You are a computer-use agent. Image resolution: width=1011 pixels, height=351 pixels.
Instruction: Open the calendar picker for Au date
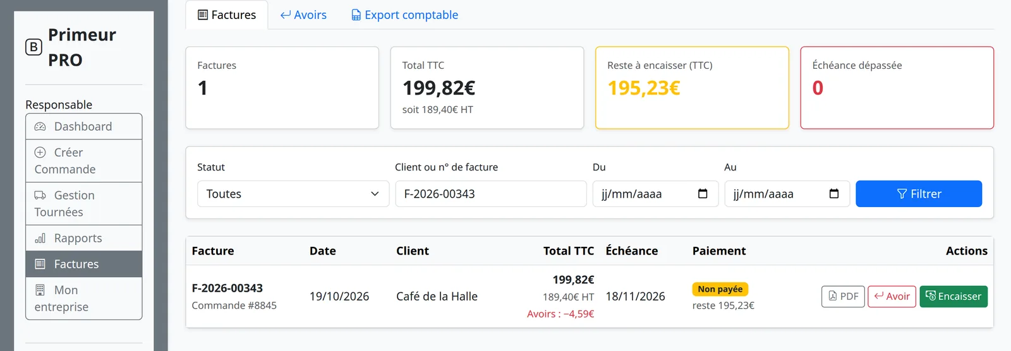pos(834,194)
